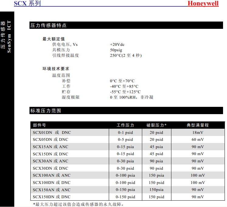Click the 0-100 psia working pressure cell
This screenshot has height=207, width=227.
tap(126, 175)
